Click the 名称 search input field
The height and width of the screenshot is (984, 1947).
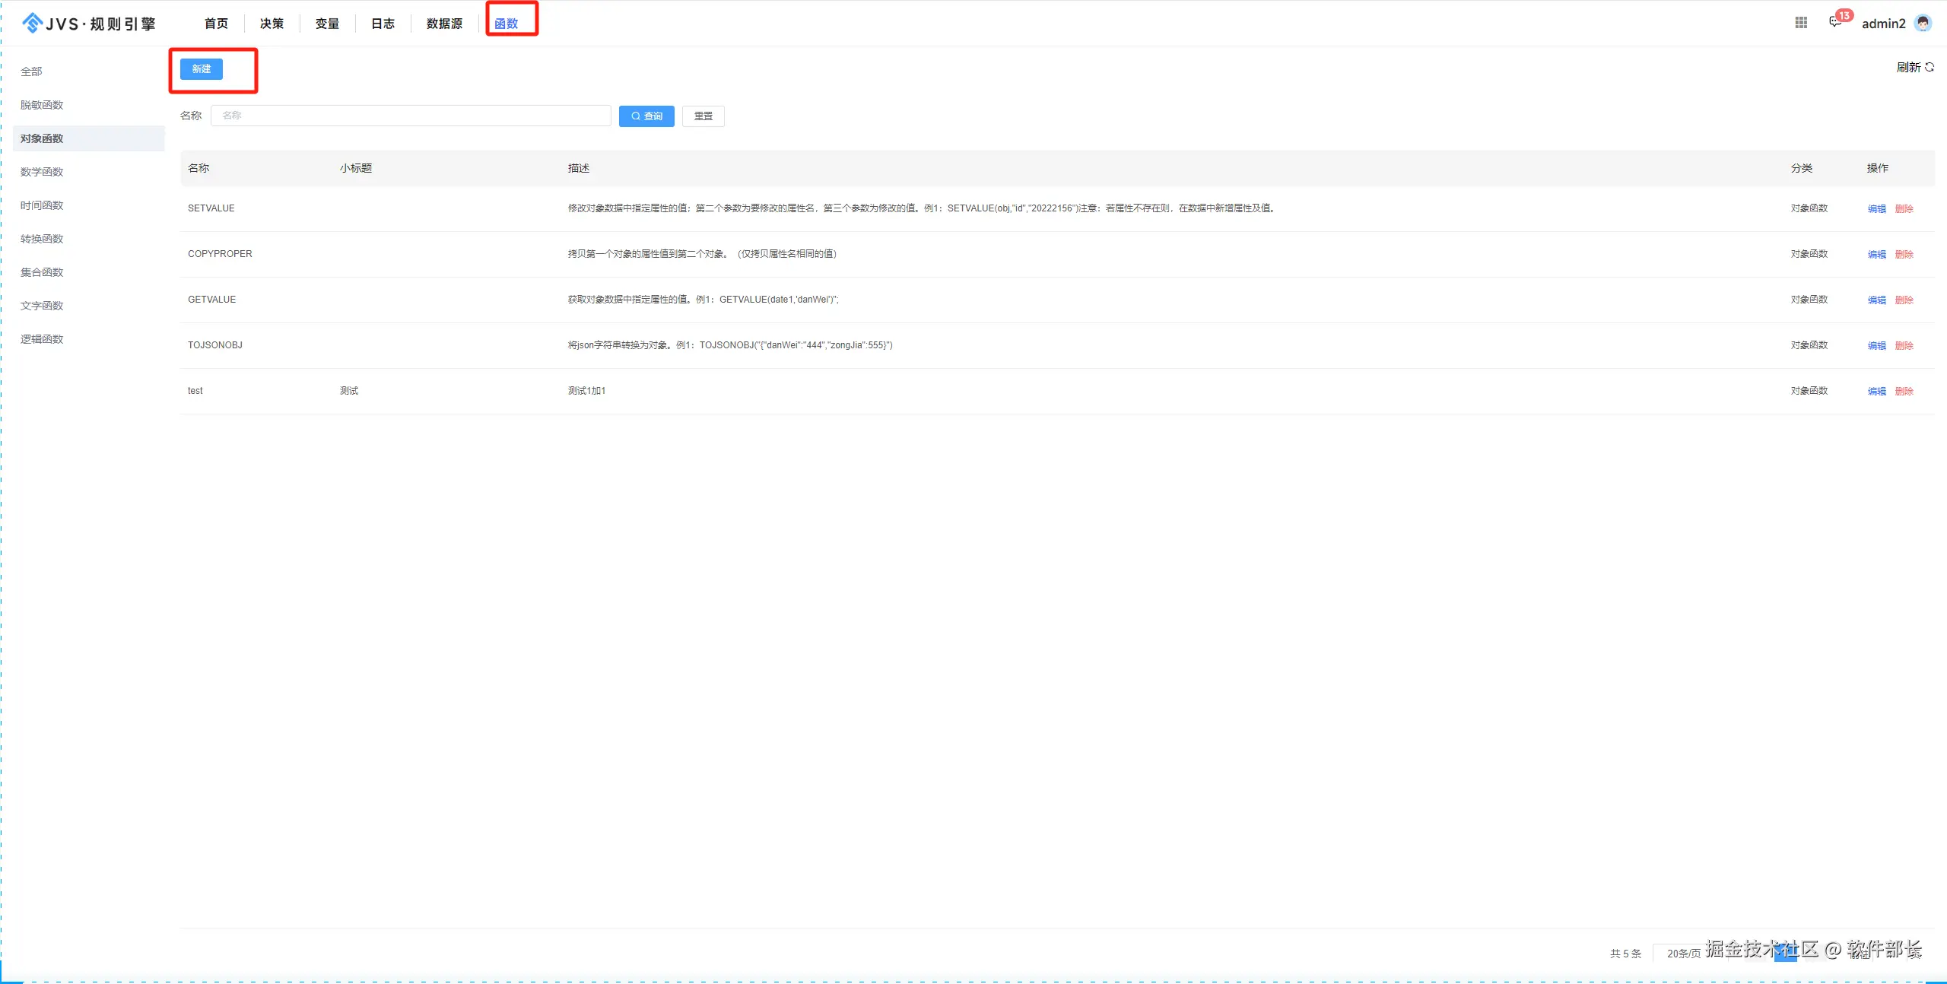(x=411, y=116)
